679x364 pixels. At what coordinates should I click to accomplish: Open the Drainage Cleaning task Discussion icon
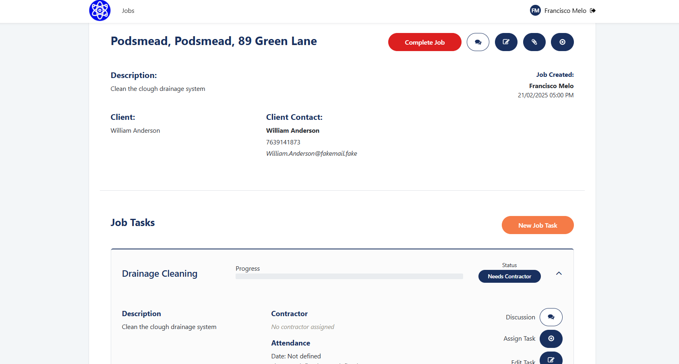pos(551,317)
